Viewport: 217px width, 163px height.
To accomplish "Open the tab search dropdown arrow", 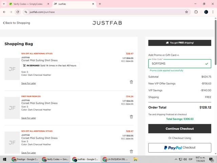I will coord(4,4).
